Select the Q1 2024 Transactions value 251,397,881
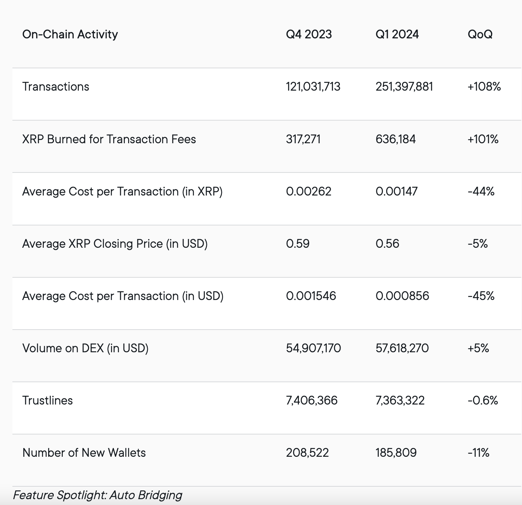 pyautogui.click(x=404, y=87)
